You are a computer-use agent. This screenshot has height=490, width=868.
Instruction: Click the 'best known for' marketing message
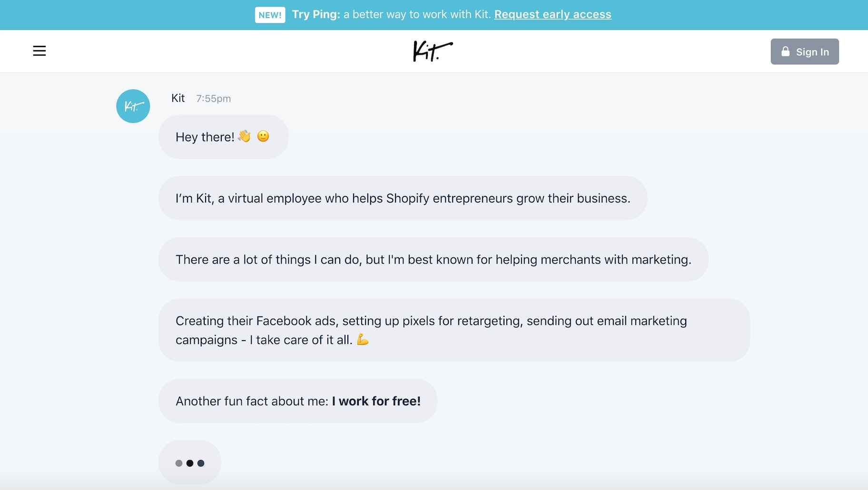[433, 260]
